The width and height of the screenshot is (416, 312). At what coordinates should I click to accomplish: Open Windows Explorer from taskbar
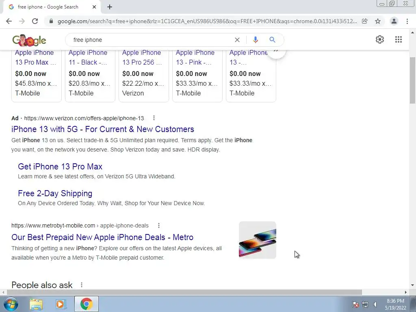click(36, 304)
